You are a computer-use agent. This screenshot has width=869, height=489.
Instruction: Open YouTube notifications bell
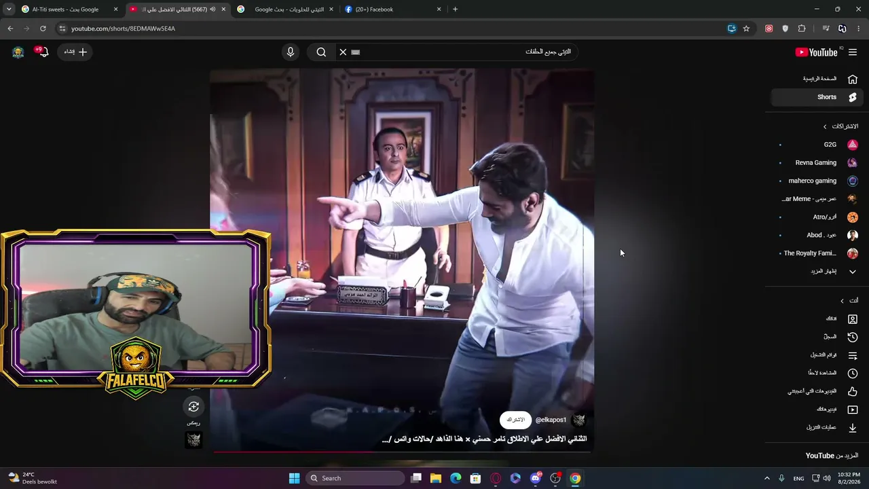pos(42,52)
